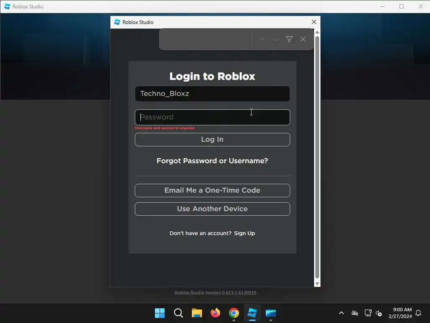Open the Windows Start menu
This screenshot has width=430, height=323.
pyautogui.click(x=160, y=313)
